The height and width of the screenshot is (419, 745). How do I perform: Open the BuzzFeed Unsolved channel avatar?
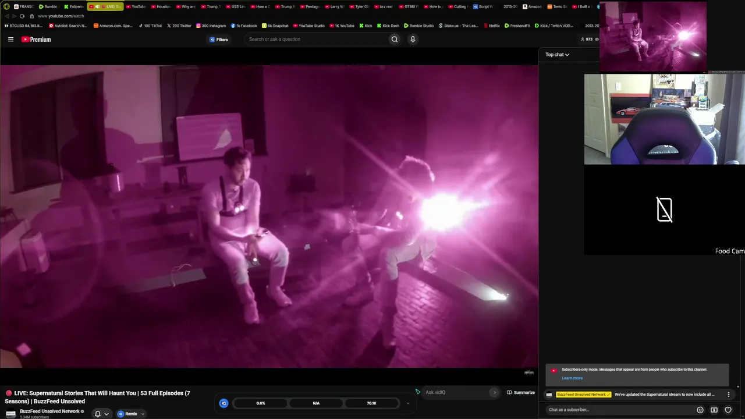[x=10, y=413]
